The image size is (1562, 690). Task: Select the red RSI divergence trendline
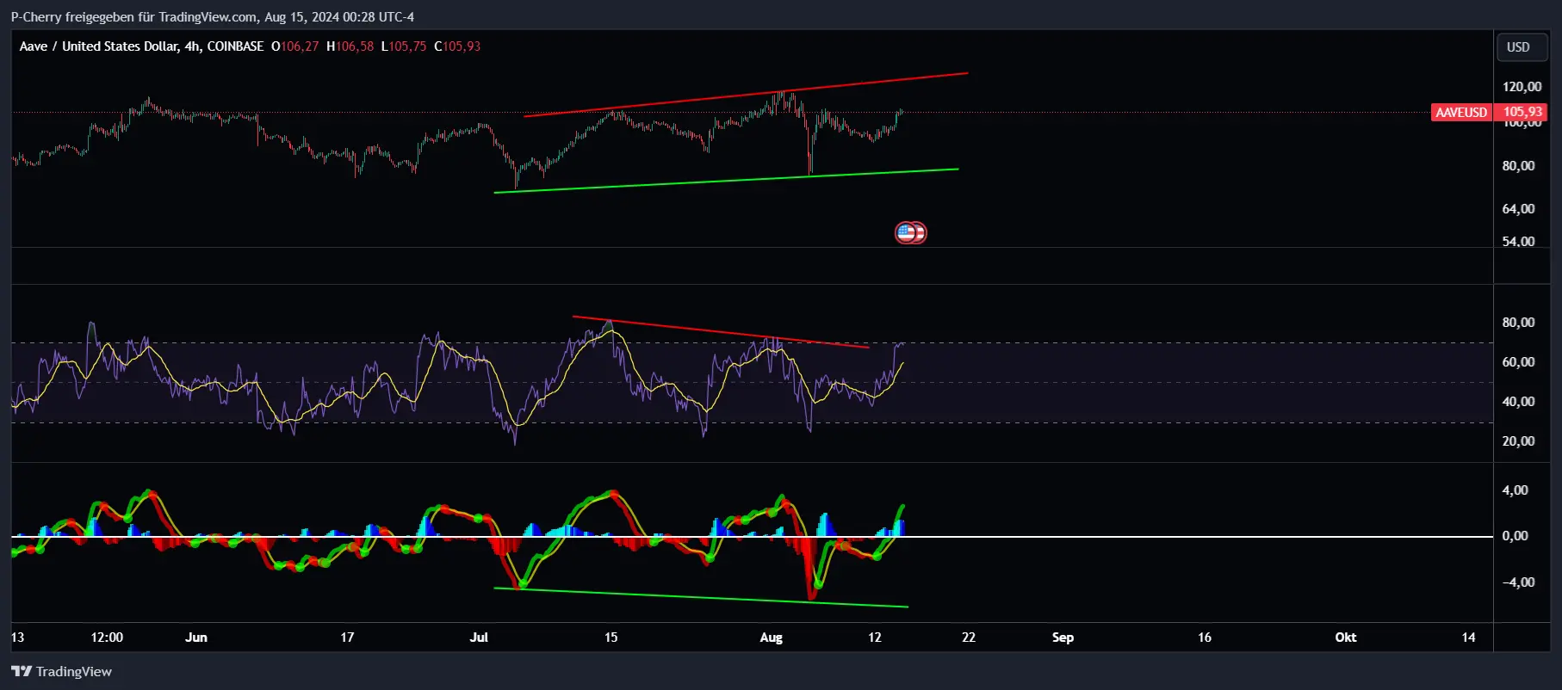(x=721, y=332)
